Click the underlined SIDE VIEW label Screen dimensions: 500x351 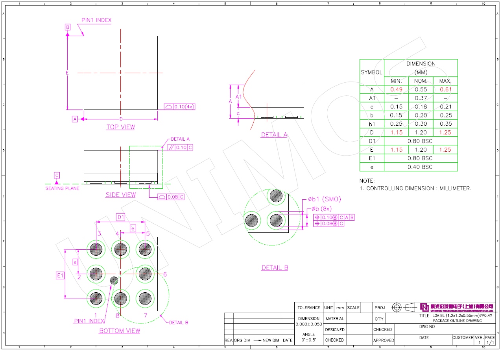tap(121, 195)
